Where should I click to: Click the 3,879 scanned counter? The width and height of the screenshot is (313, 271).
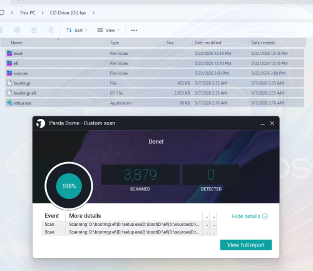coord(140,175)
